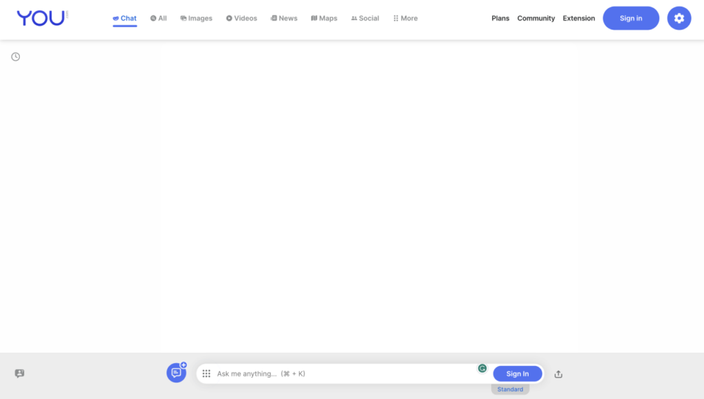Click the YOU logo to go home
Viewport: 704px width, 399px height.
[x=40, y=18]
